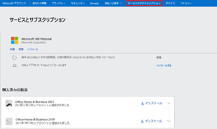Select the 管理 tab under Microsoft 365
Screen dimensions: 217x129
click(x=21, y=49)
